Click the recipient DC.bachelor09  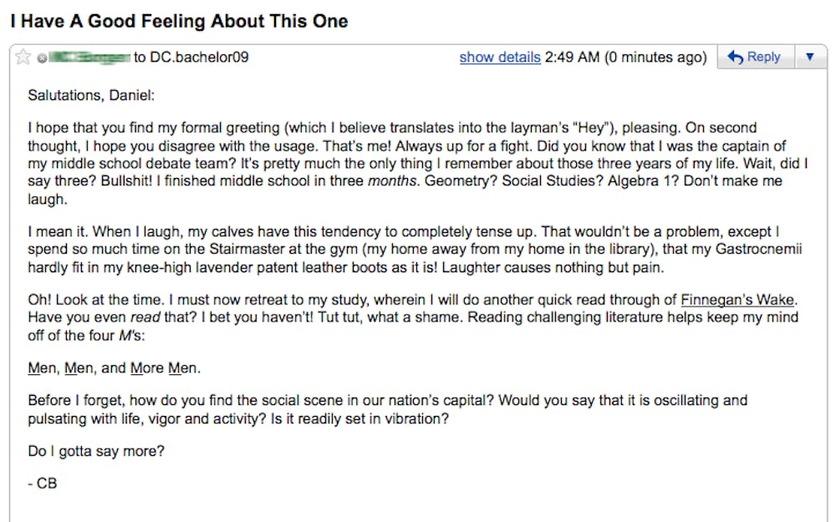198,58
